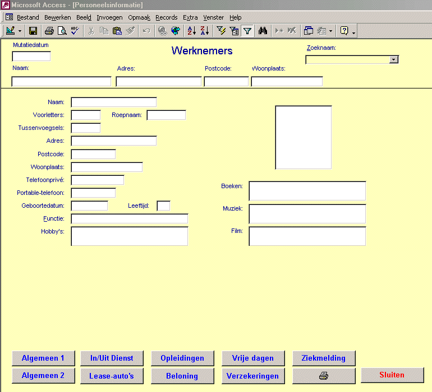Click the Hobby's text box
Viewport: 432px width, 392px height.
(130, 236)
